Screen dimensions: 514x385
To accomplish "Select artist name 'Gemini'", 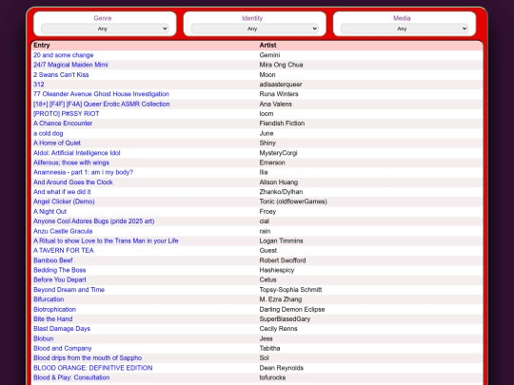I will coord(269,55).
